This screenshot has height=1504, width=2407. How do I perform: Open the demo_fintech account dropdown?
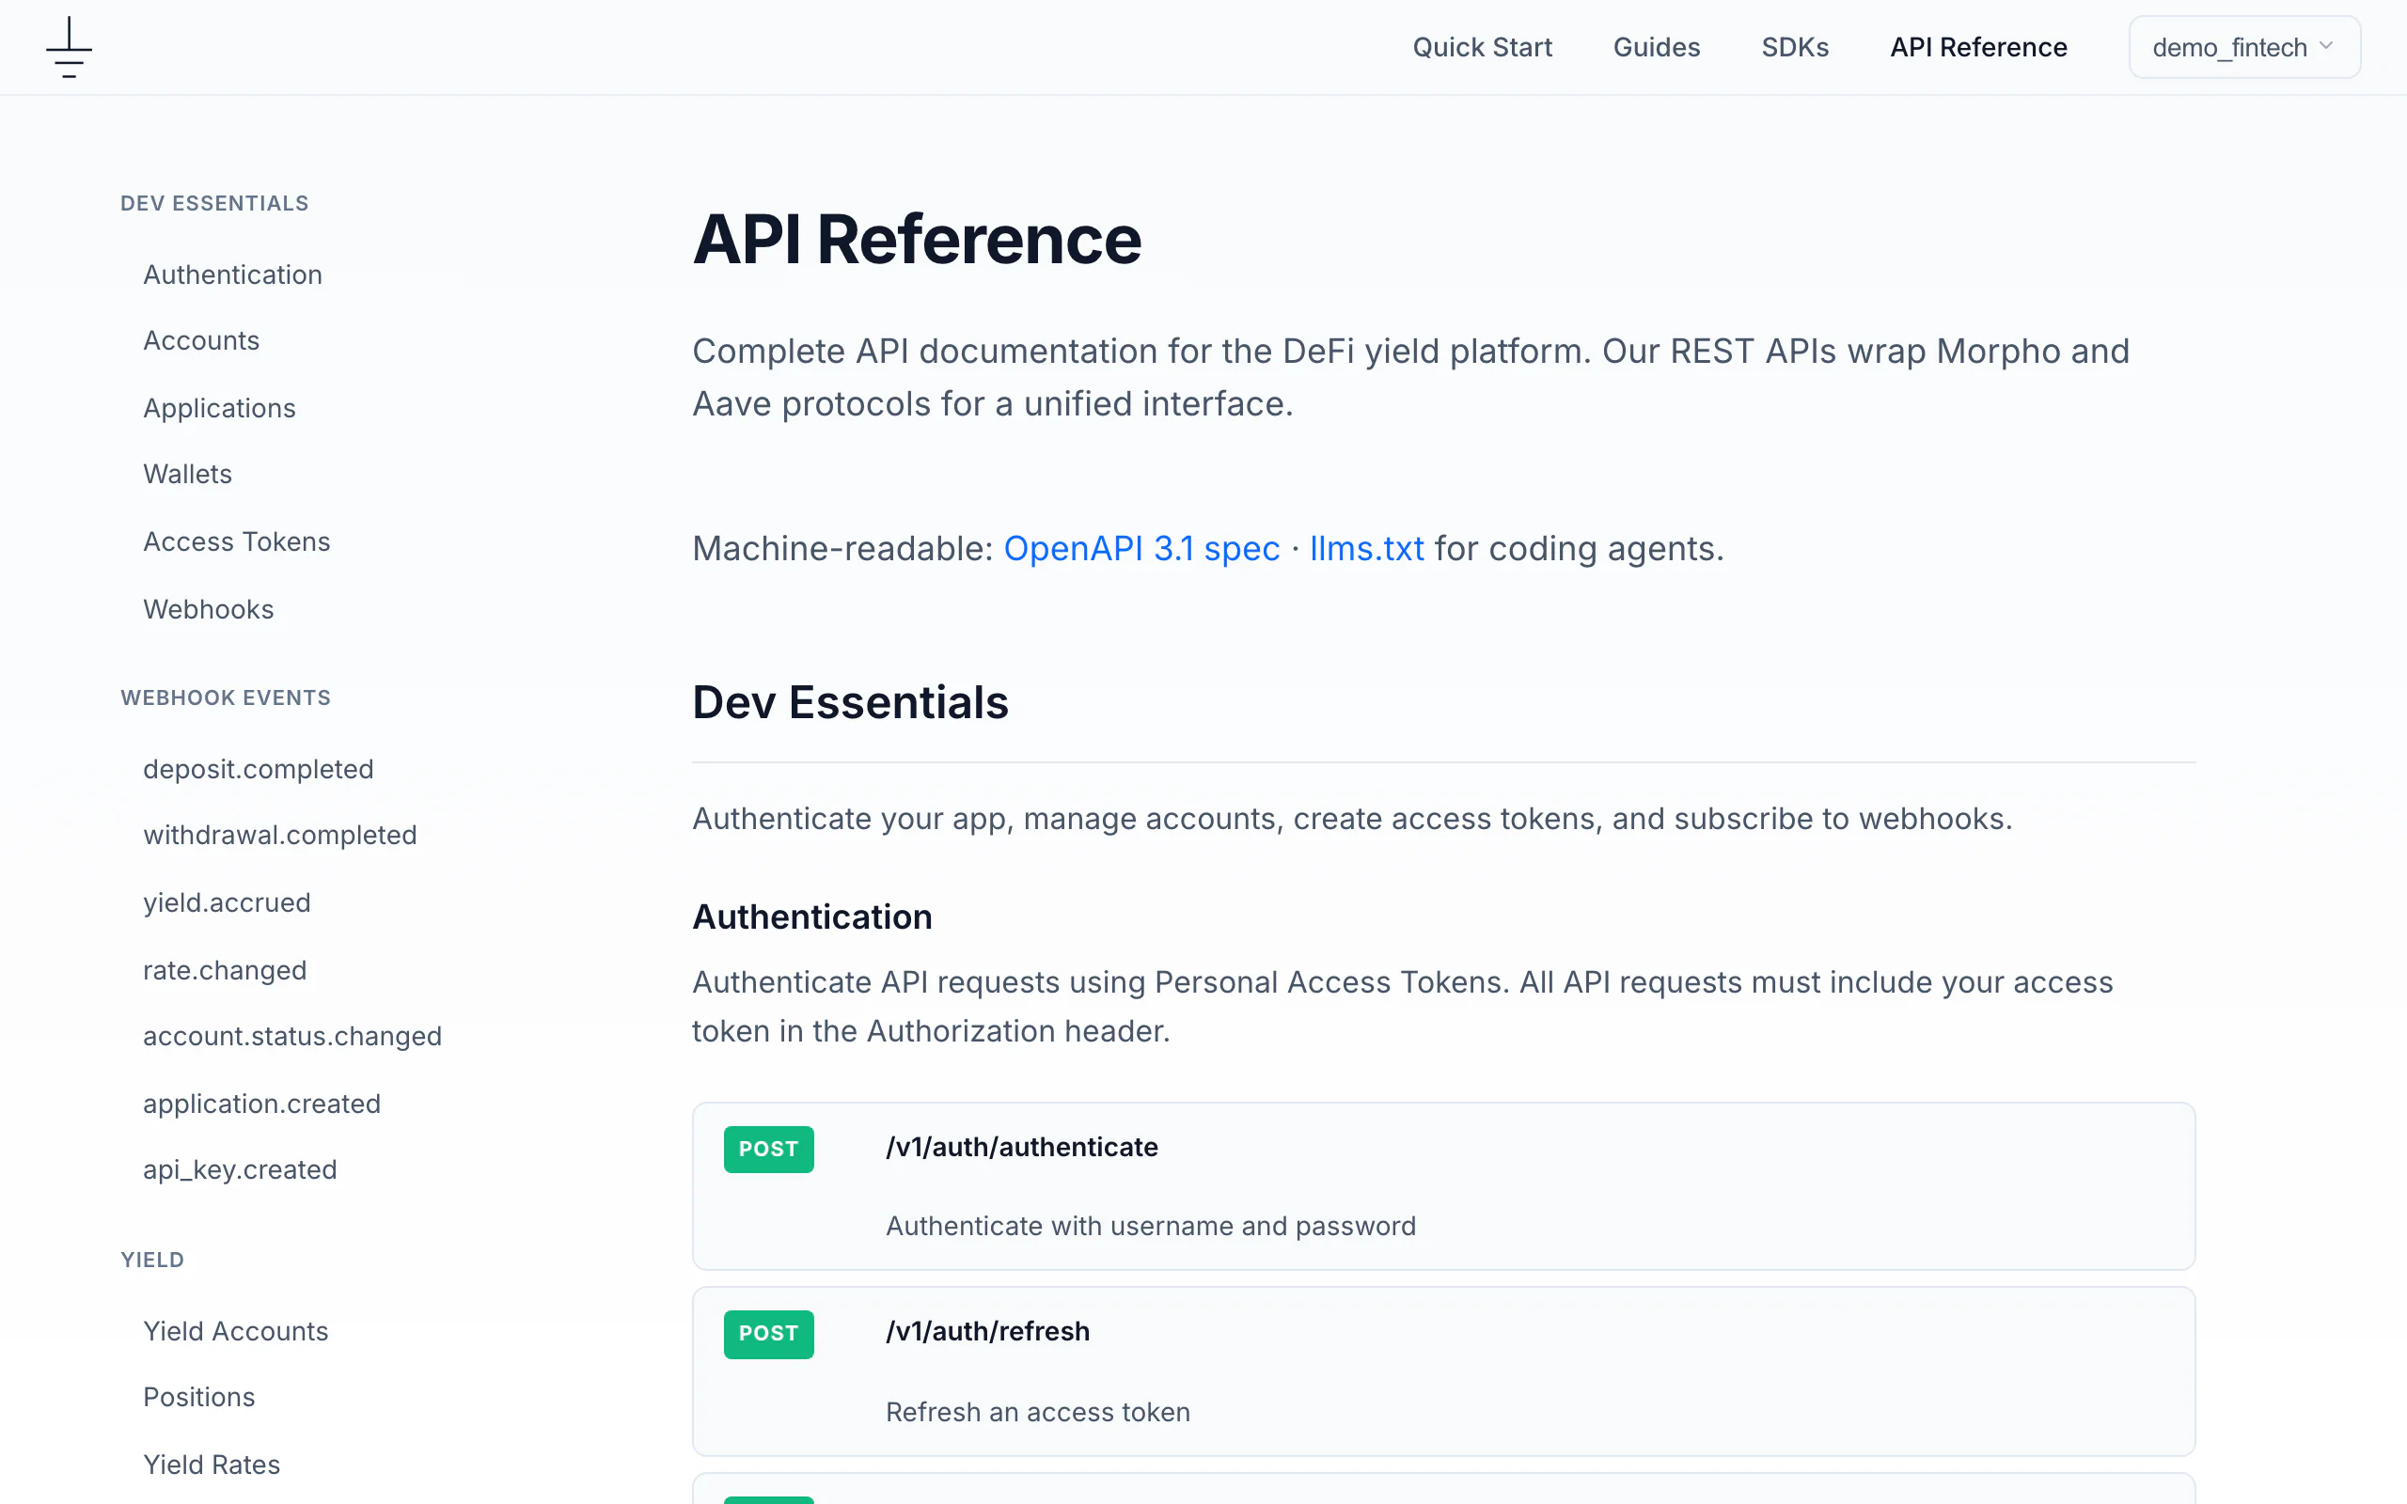[x=2244, y=47]
